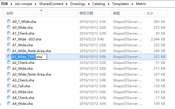
Task: Click the A3_Wide.sha file icon
Action: tap(9, 92)
